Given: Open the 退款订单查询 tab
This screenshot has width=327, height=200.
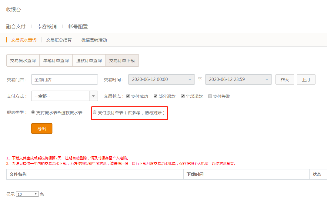Looking at the screenshot, I should pos(89,61).
